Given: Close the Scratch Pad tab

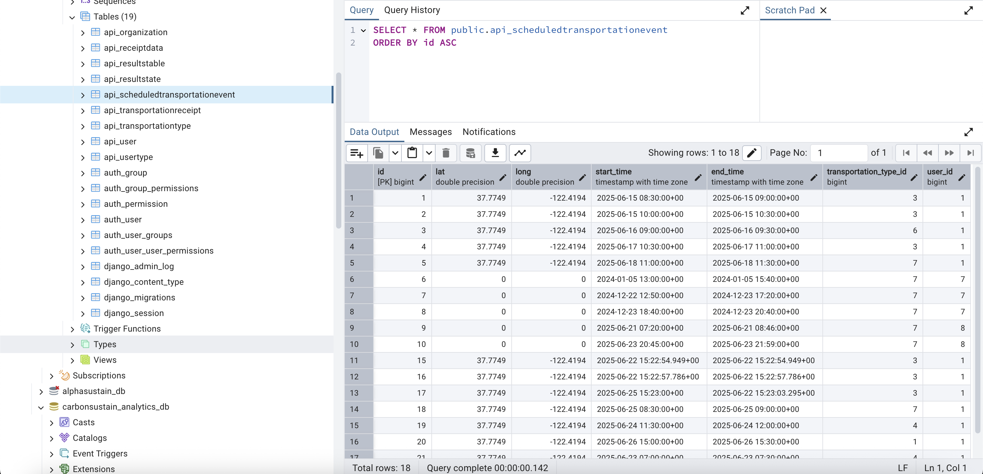Looking at the screenshot, I should tap(823, 11).
